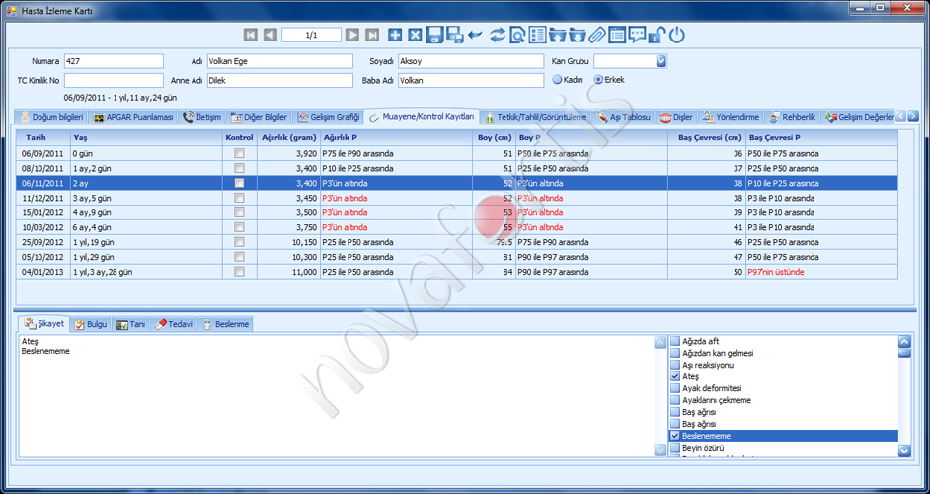Click into the TC Kimlik No field
Screen dimensions: 930x494
(114, 80)
